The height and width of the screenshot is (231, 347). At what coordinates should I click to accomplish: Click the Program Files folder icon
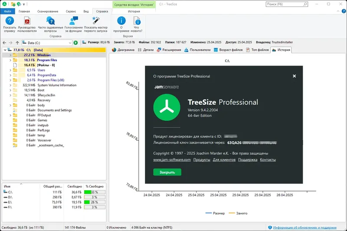click(x=15, y=60)
